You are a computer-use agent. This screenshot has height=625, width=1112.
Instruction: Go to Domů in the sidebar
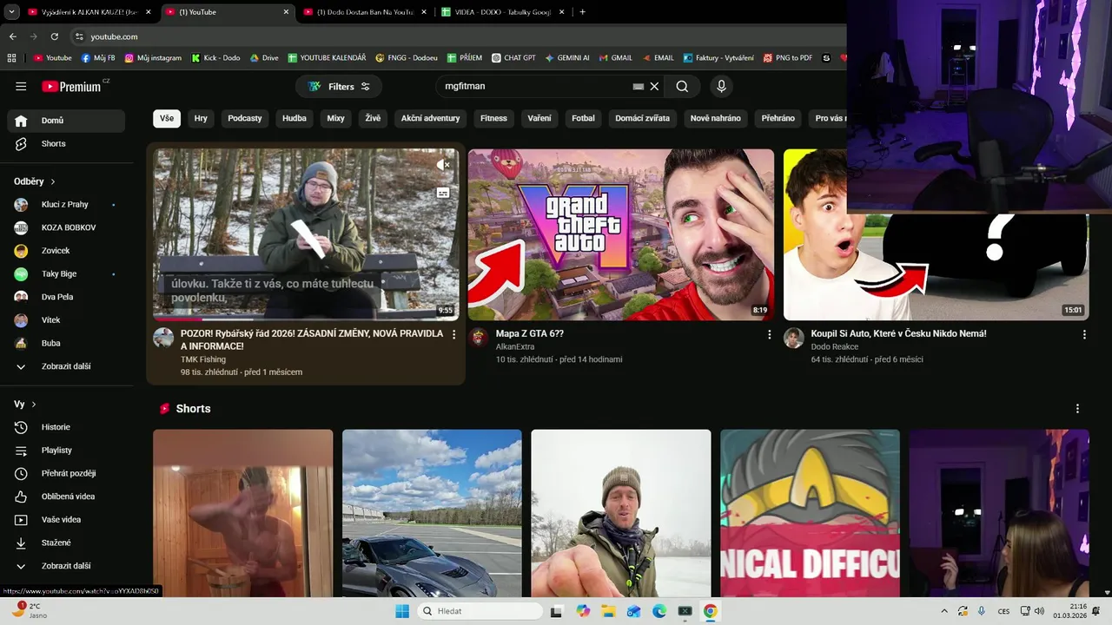(x=66, y=121)
